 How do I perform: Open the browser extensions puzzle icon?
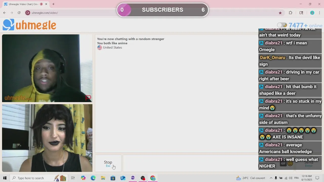coord(291,13)
